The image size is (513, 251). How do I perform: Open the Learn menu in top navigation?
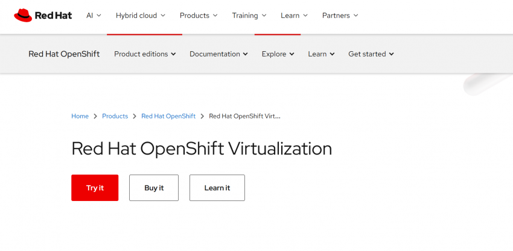click(294, 15)
